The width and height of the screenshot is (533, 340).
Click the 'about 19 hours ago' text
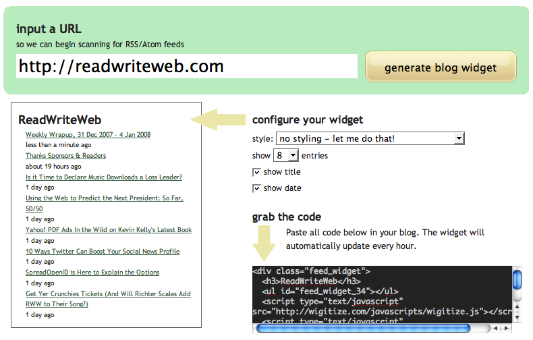click(x=53, y=166)
